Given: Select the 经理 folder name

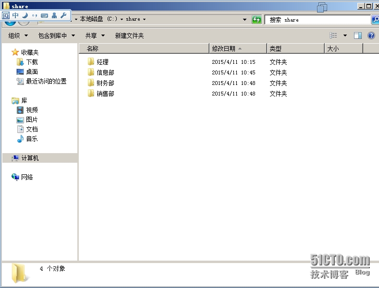Looking at the screenshot, I should point(102,62).
